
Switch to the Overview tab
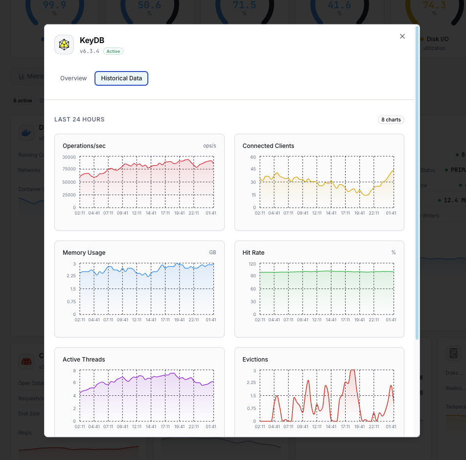[x=73, y=78]
